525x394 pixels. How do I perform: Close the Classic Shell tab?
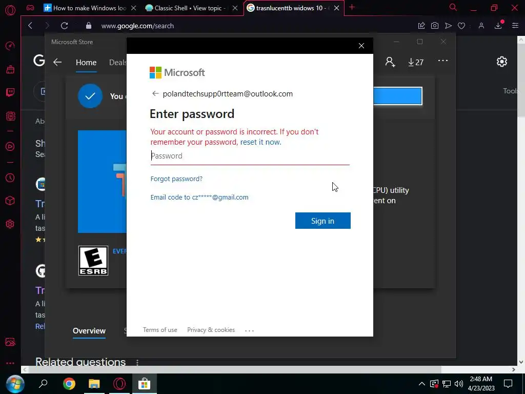pos(235,8)
